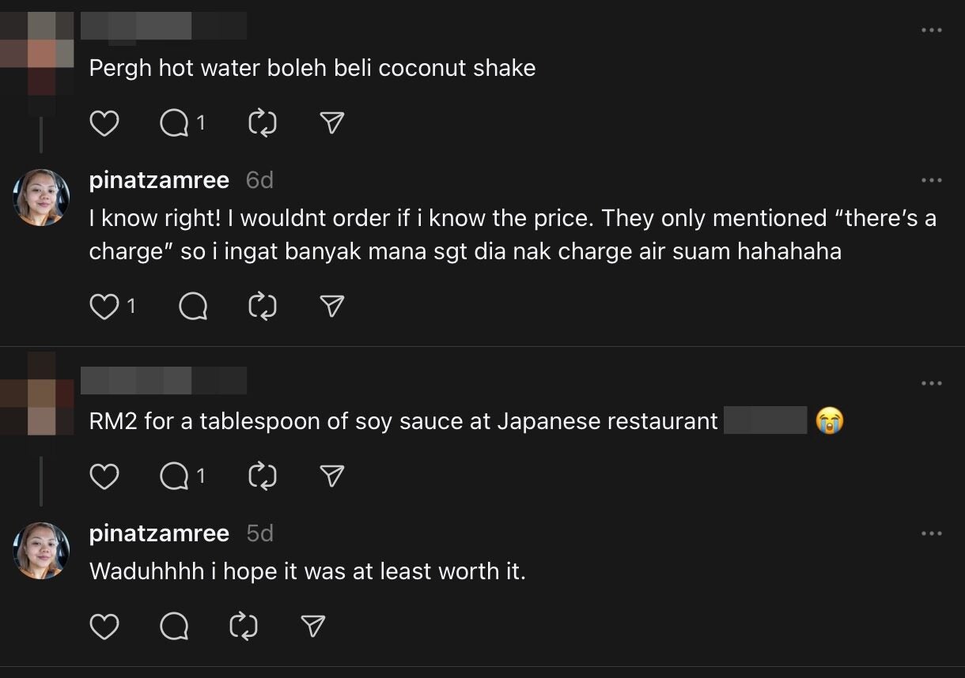
Task: Open options menu for soy sauce comment
Action: tap(931, 384)
